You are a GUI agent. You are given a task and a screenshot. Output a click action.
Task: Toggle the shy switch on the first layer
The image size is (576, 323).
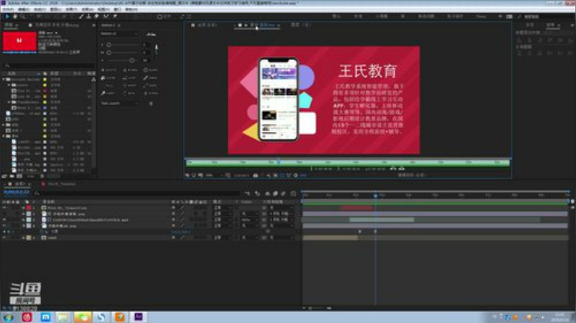coord(174,208)
